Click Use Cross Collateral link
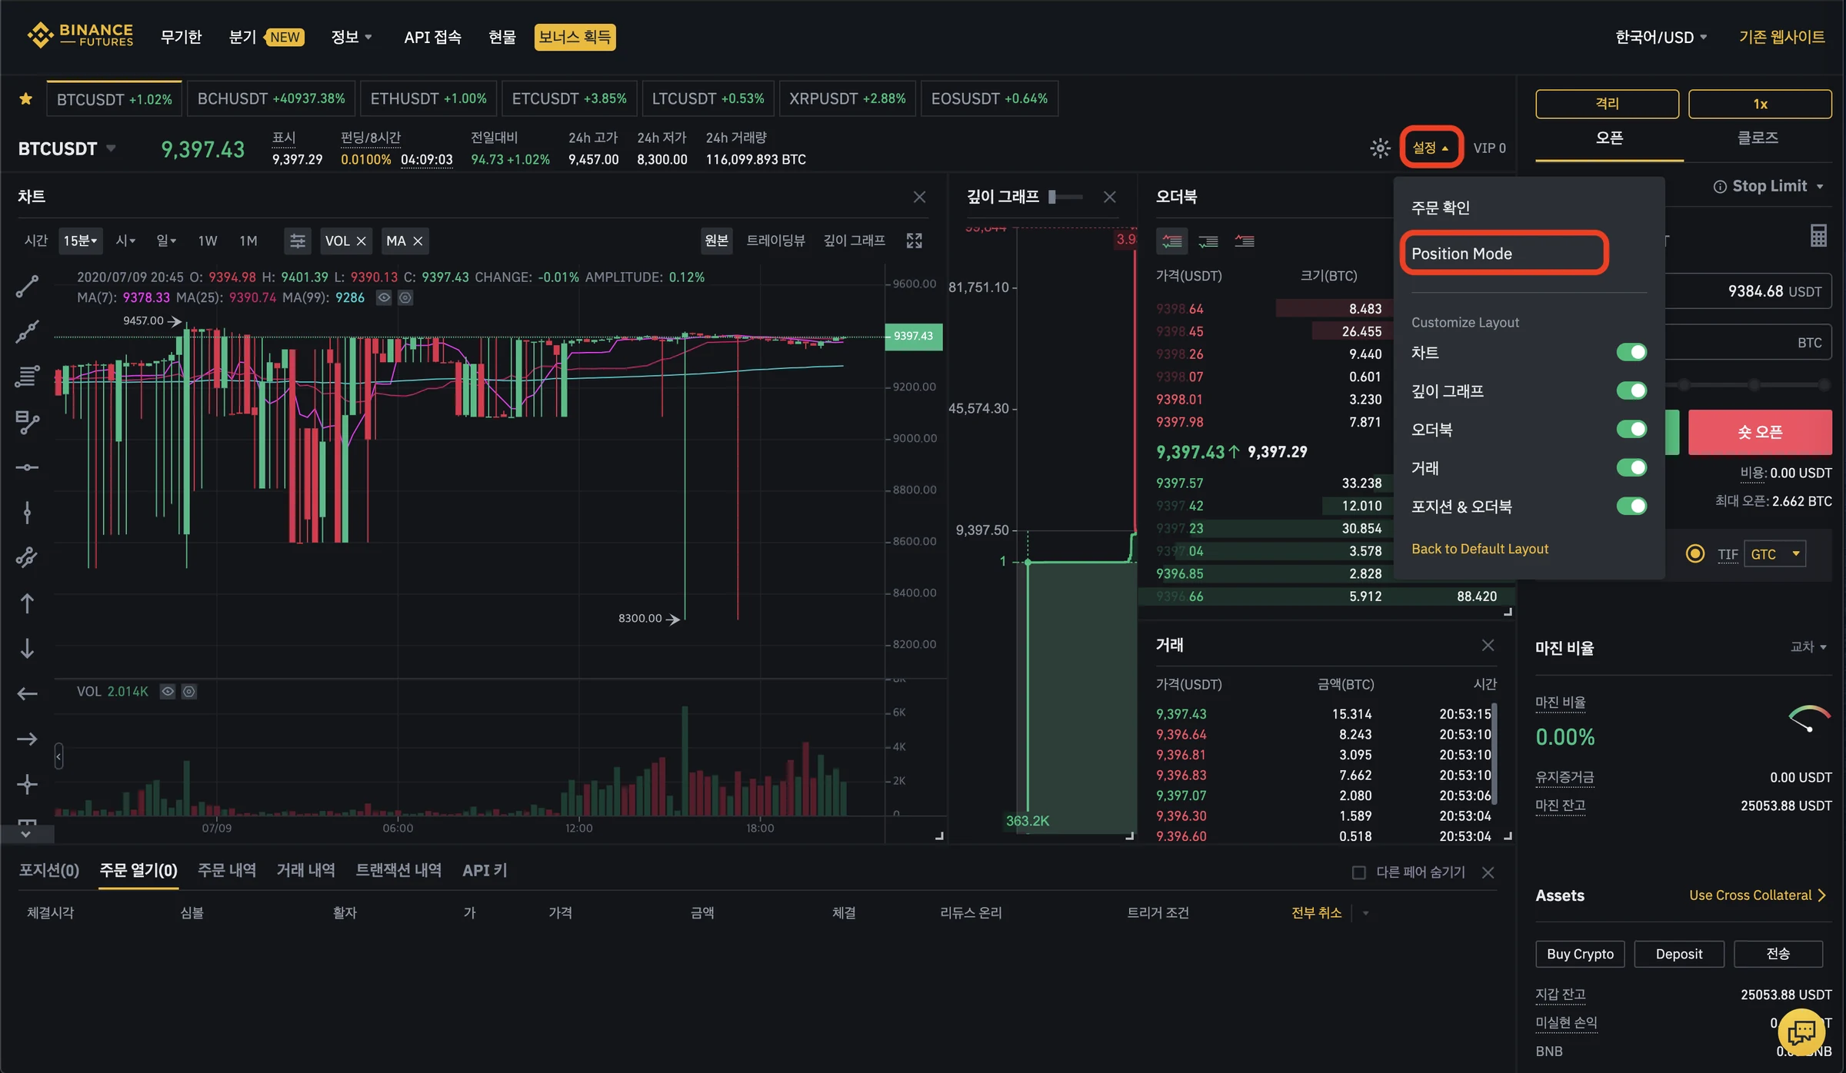1846x1073 pixels. (x=1757, y=895)
